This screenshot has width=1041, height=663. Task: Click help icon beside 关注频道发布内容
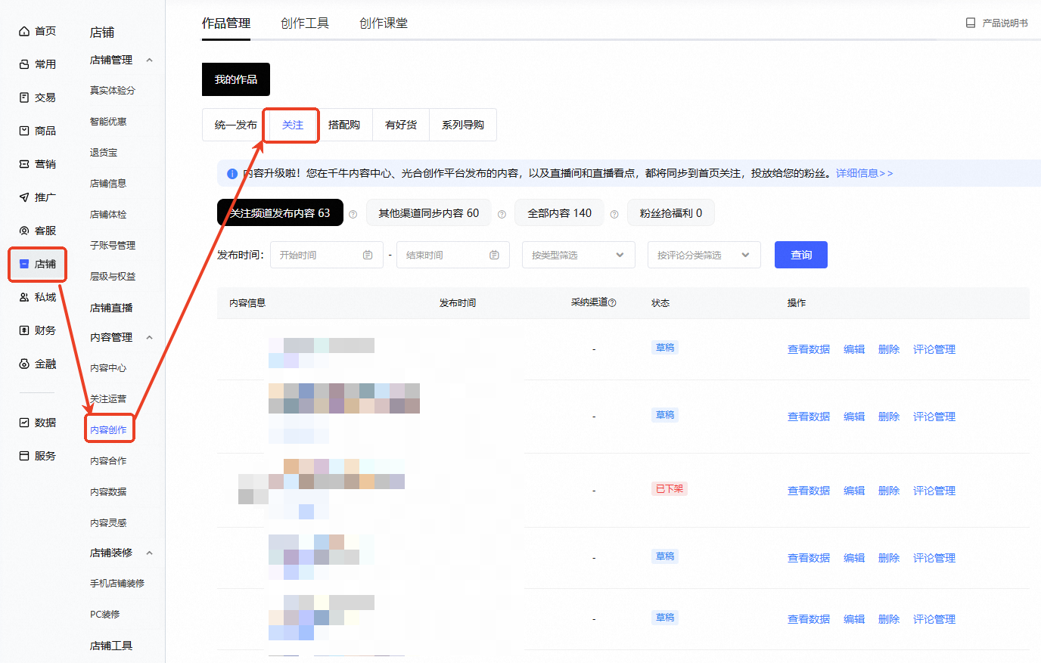point(353,214)
